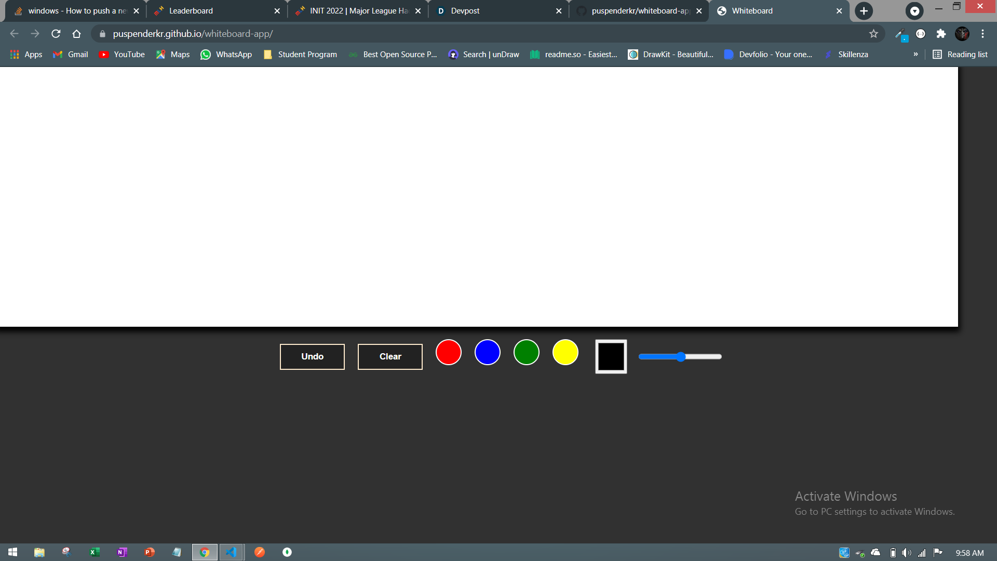Click the Home icon in toolbar
997x561 pixels.
76,34
